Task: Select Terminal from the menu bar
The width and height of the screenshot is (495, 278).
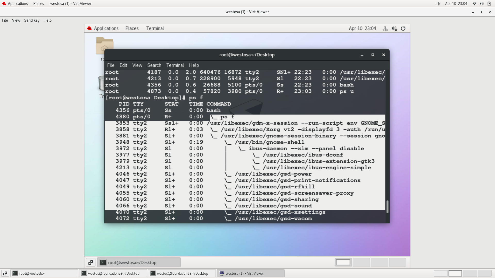Action: tap(175, 65)
